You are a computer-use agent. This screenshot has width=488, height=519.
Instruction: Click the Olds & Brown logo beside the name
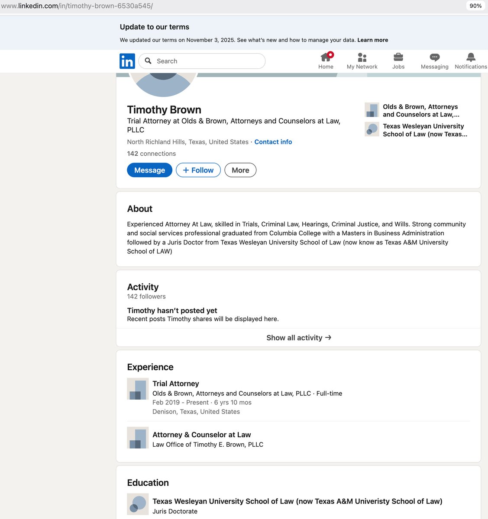(372, 110)
